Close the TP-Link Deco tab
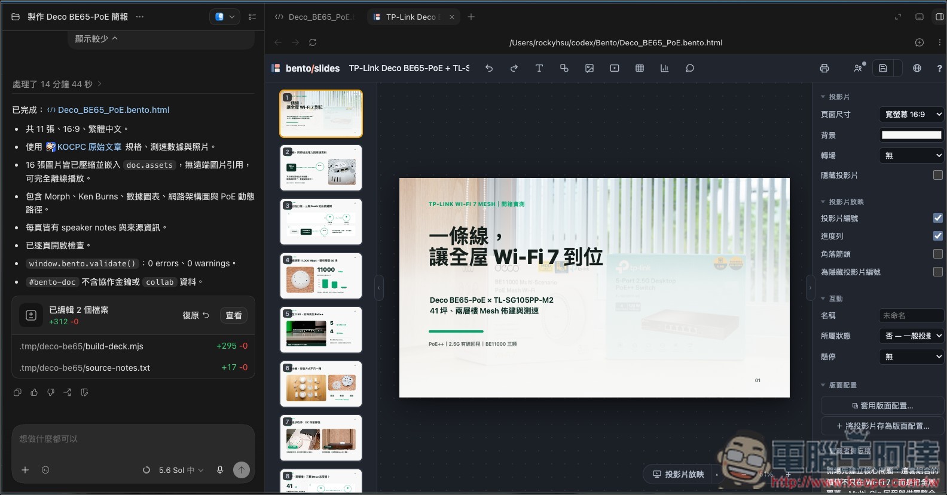The height and width of the screenshot is (495, 947). tap(452, 17)
